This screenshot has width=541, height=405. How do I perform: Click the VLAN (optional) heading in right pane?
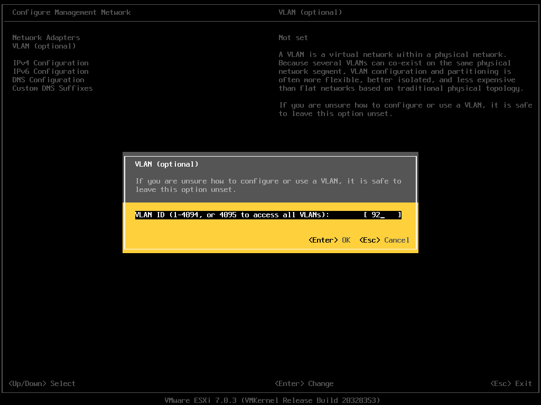[x=310, y=12]
